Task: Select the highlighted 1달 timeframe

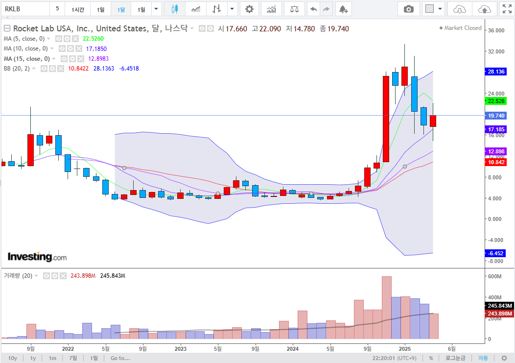Action: pos(121,9)
